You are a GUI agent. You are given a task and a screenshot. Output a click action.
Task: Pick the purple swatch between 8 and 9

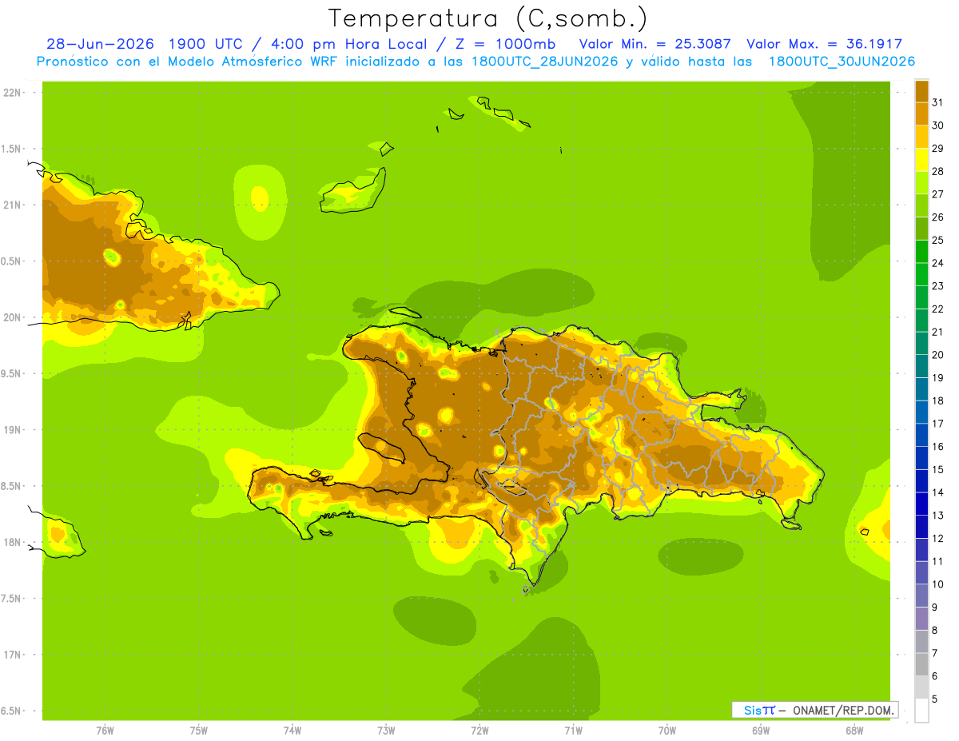point(921,619)
